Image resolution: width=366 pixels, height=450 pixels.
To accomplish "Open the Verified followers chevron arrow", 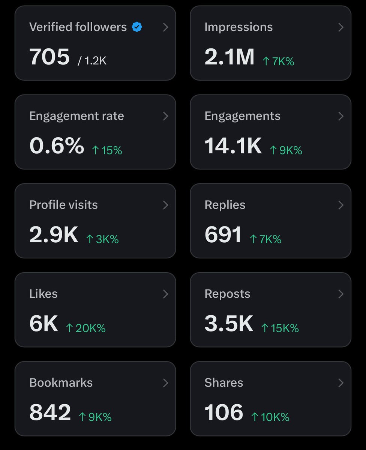I will (x=165, y=27).
